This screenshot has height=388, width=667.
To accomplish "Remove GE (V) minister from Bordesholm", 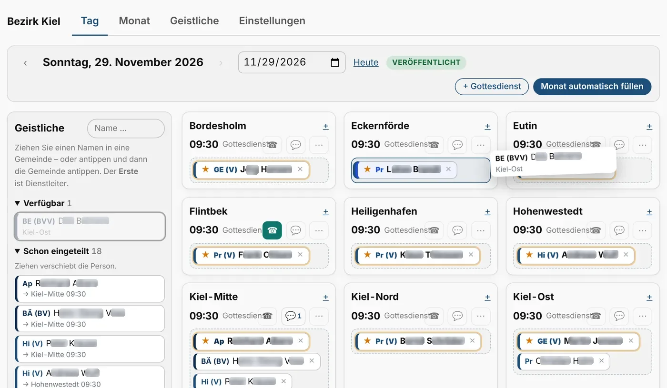I will coord(300,169).
